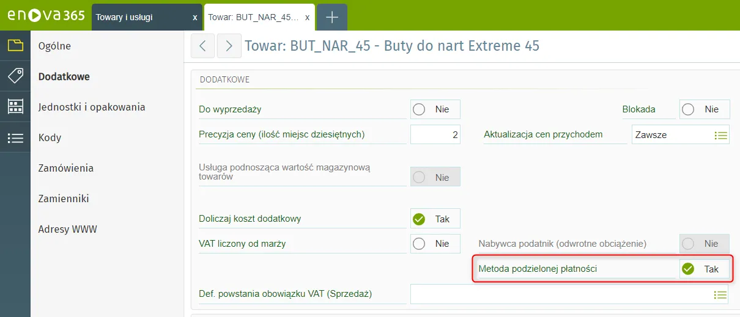Viewport: 740px width, 317px height.
Task: Go to previous record with left arrow
Action: [203, 46]
